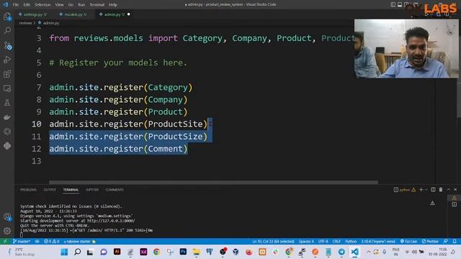Open the Testing flask view
Image resolution: width=461 pixels, height=259 pixels.
coord(7,103)
